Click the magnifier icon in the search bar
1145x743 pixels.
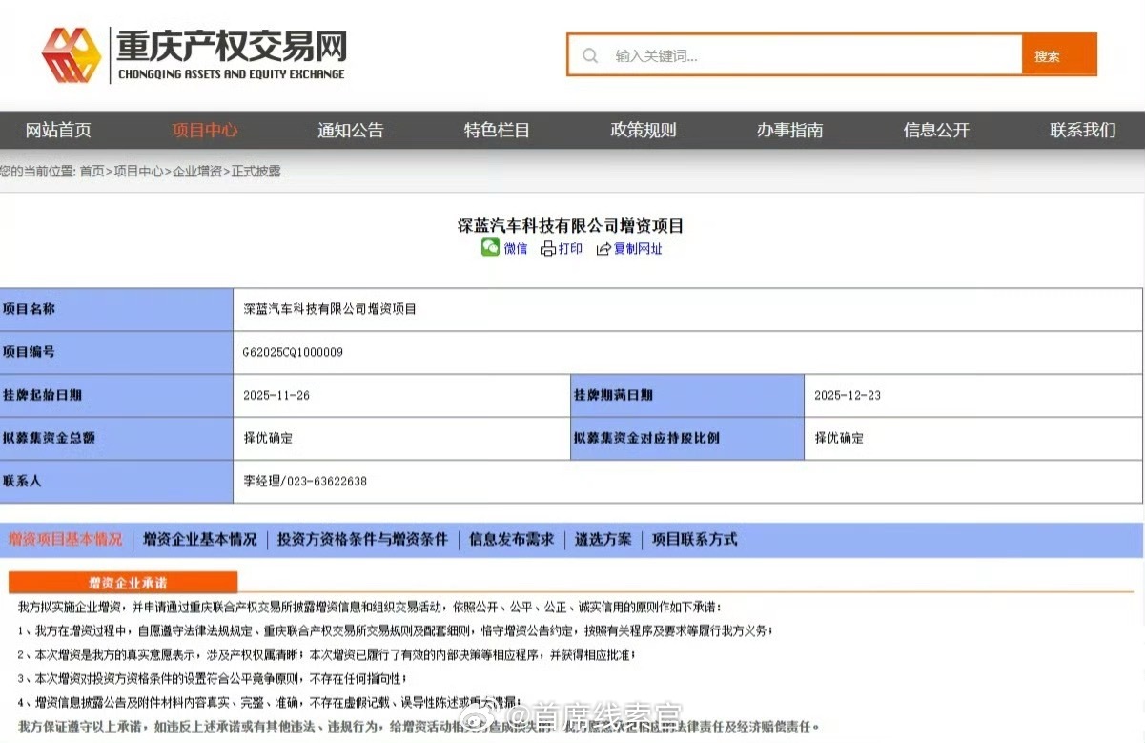point(589,55)
